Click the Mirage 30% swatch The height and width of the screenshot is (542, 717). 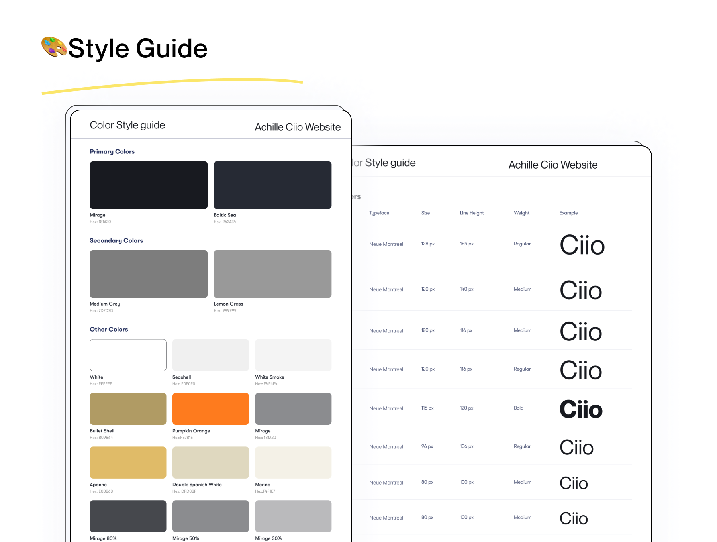[x=293, y=516]
